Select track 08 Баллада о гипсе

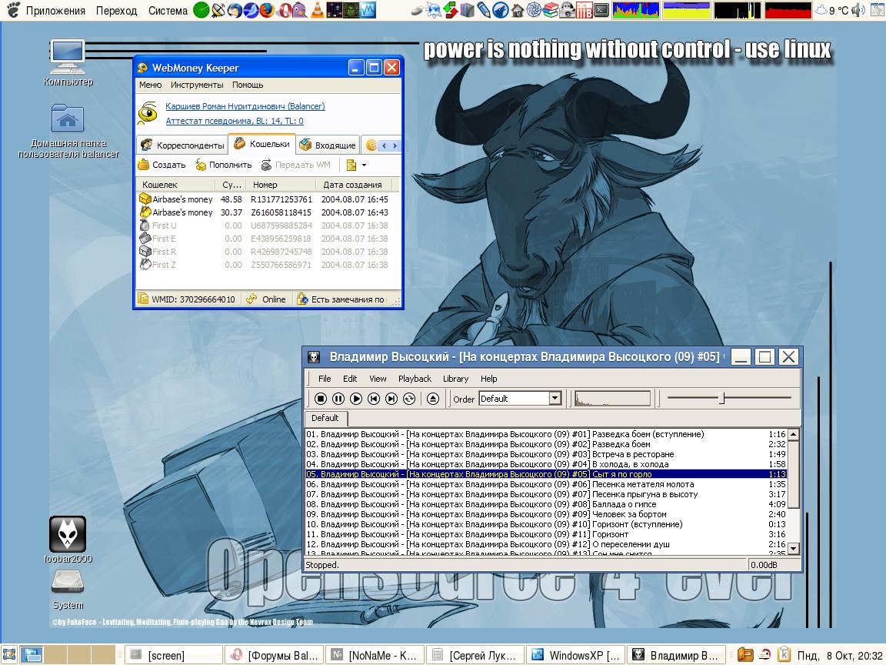coord(546,504)
